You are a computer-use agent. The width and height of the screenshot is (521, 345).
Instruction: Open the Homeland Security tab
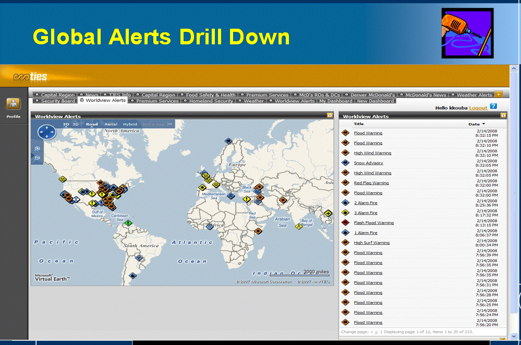[208, 101]
